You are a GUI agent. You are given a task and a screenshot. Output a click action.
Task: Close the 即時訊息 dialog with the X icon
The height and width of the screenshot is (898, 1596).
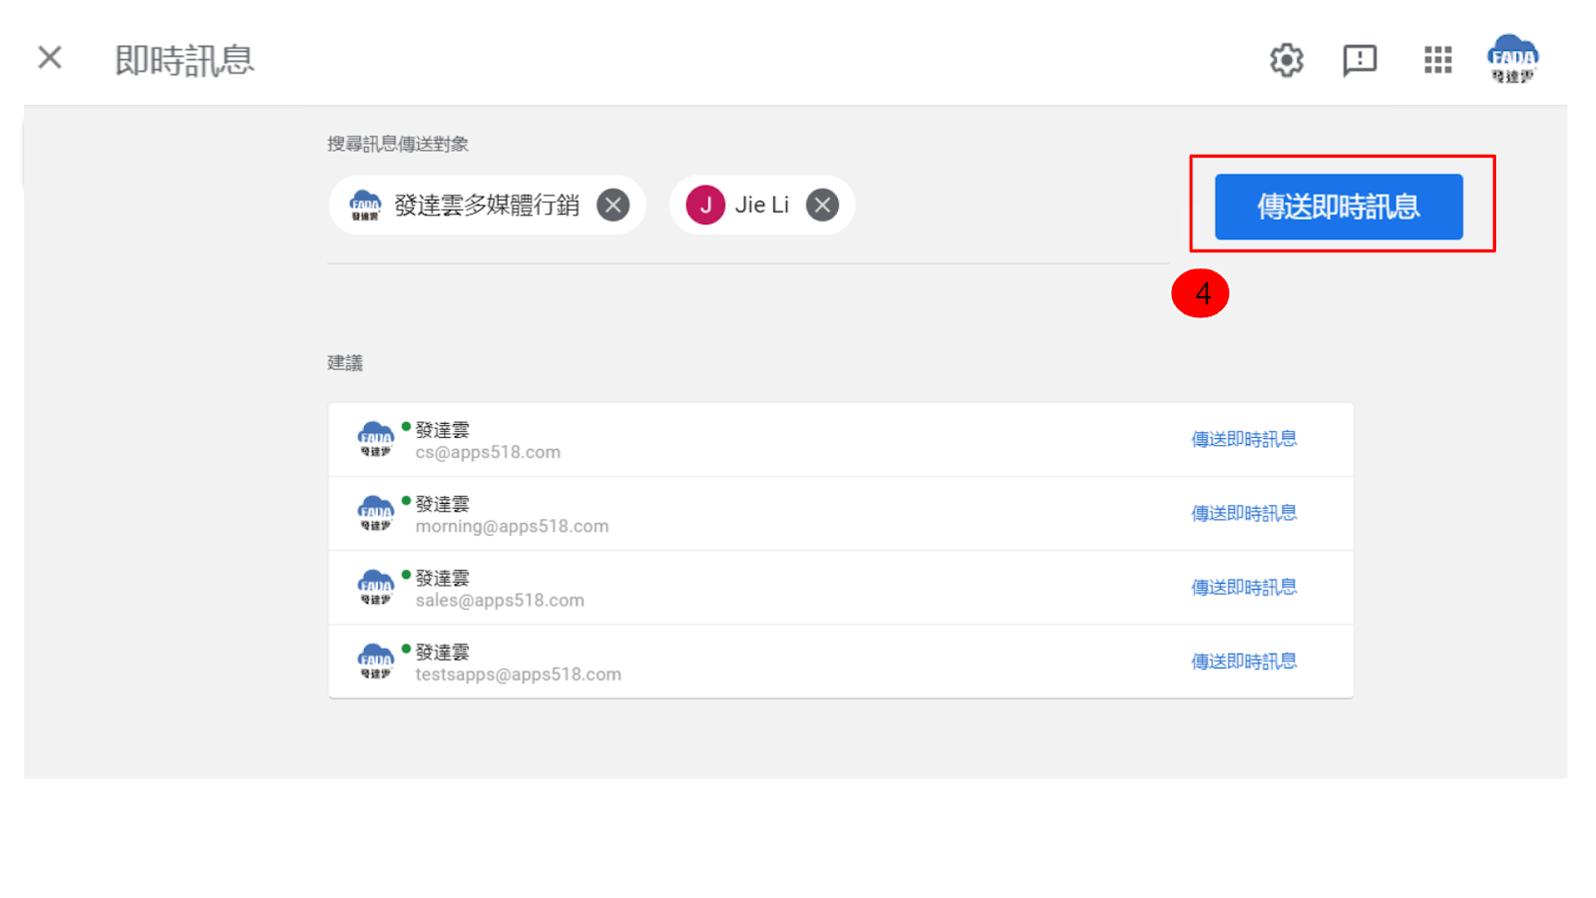point(50,58)
